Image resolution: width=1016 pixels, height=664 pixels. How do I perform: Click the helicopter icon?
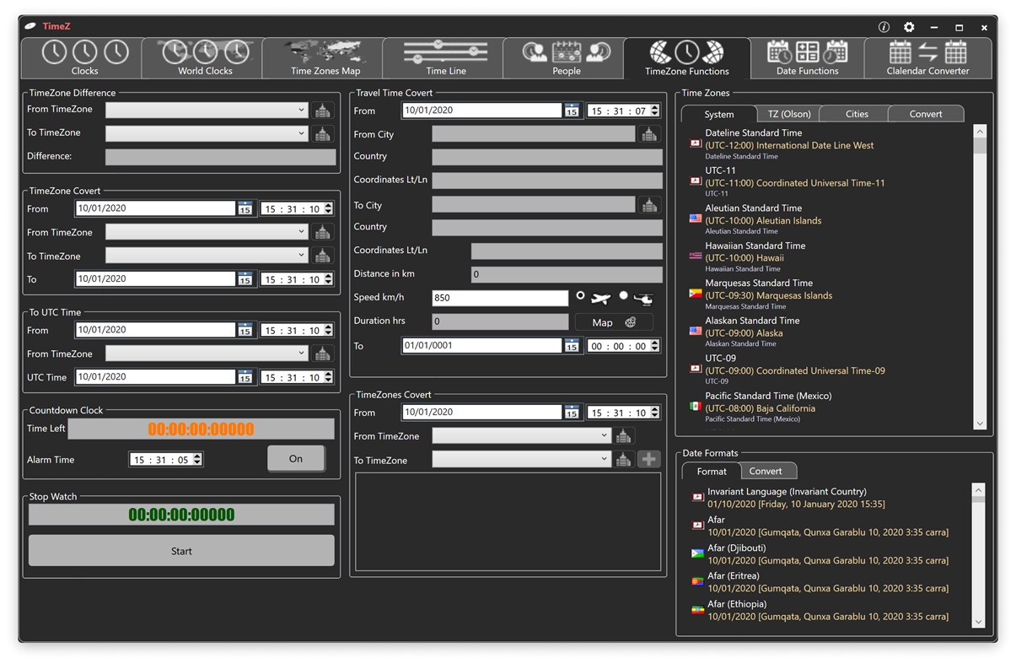pos(643,299)
